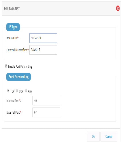Click the Internal IP field showing 10.34.170.1
121x142 pixels.
coord(43,38)
